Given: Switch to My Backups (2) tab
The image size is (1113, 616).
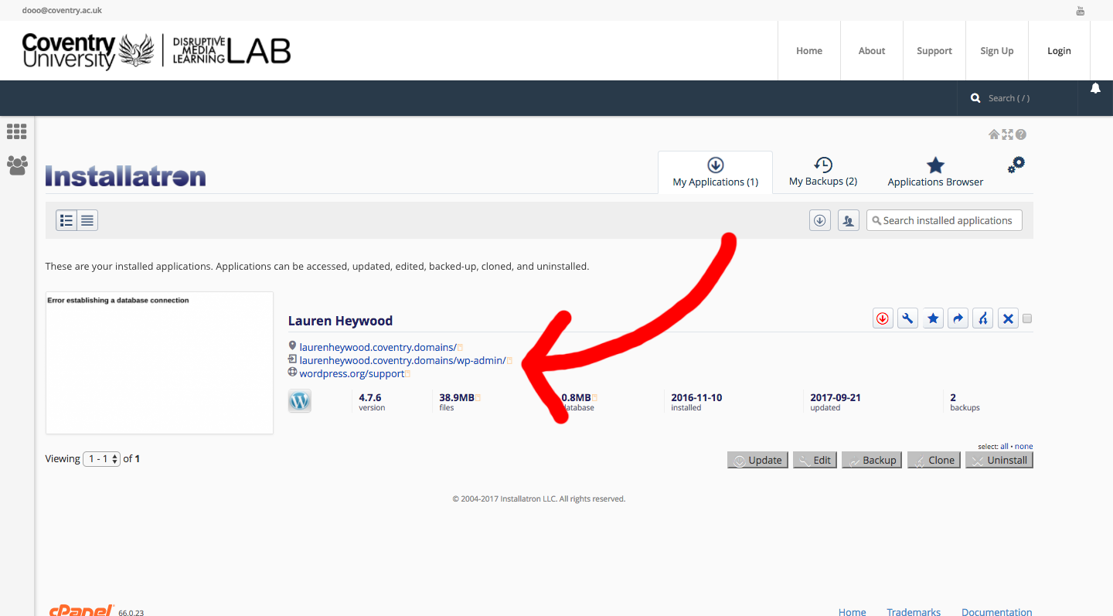Looking at the screenshot, I should click(x=823, y=172).
